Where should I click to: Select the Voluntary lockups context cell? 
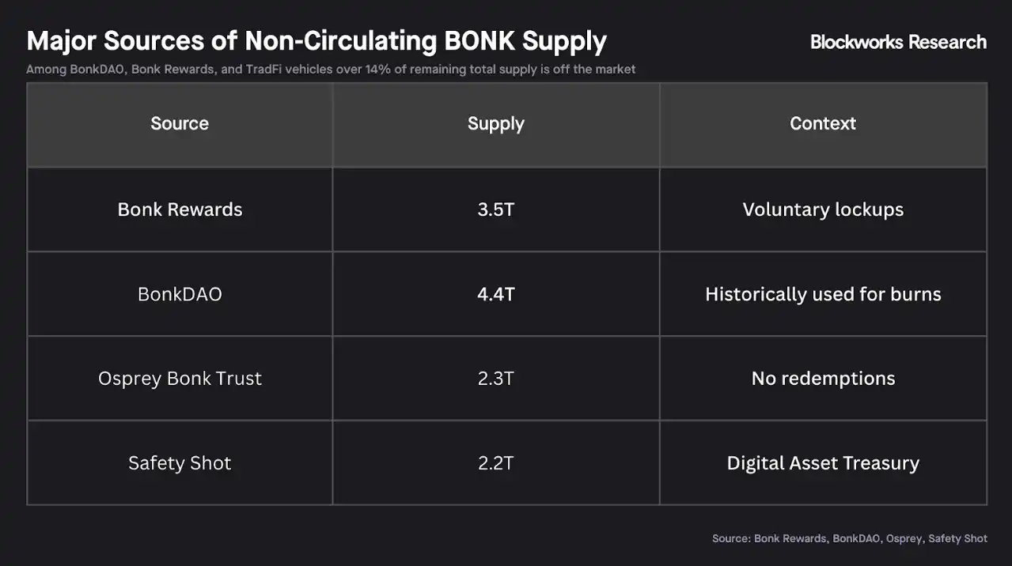coord(822,209)
